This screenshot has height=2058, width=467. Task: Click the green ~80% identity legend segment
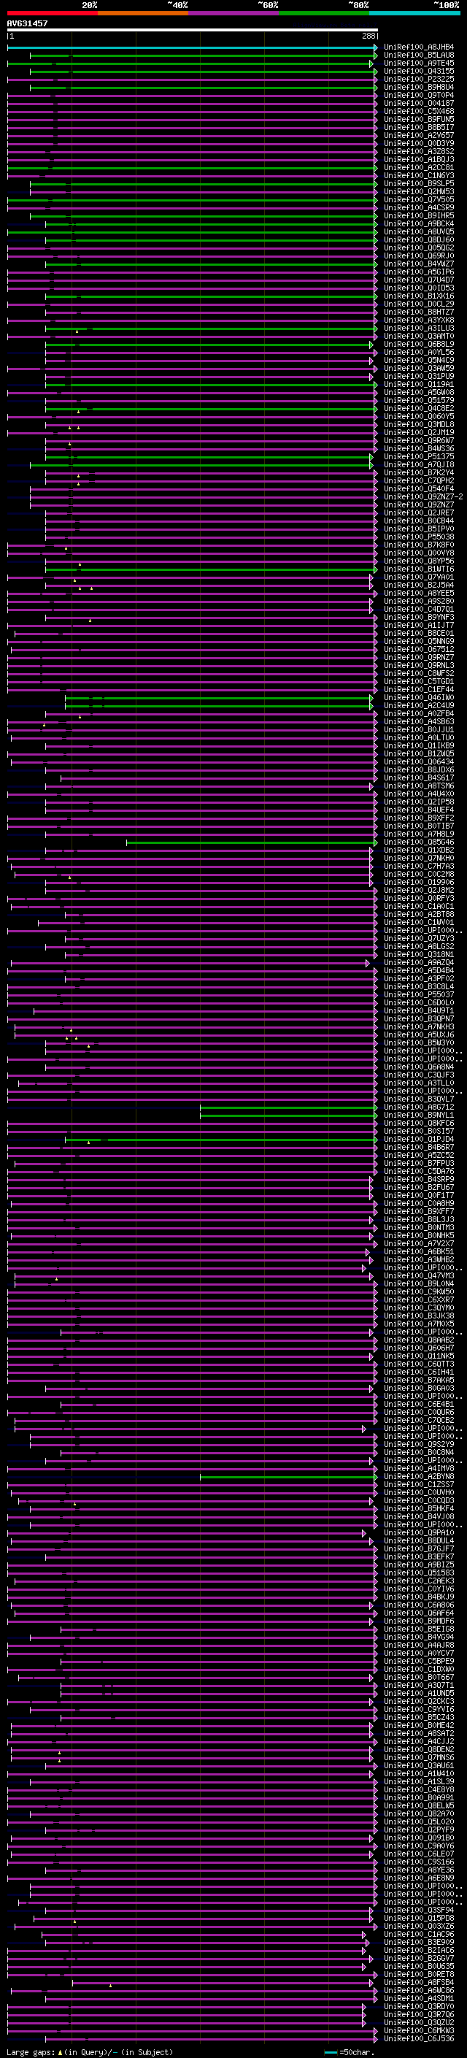(x=324, y=13)
